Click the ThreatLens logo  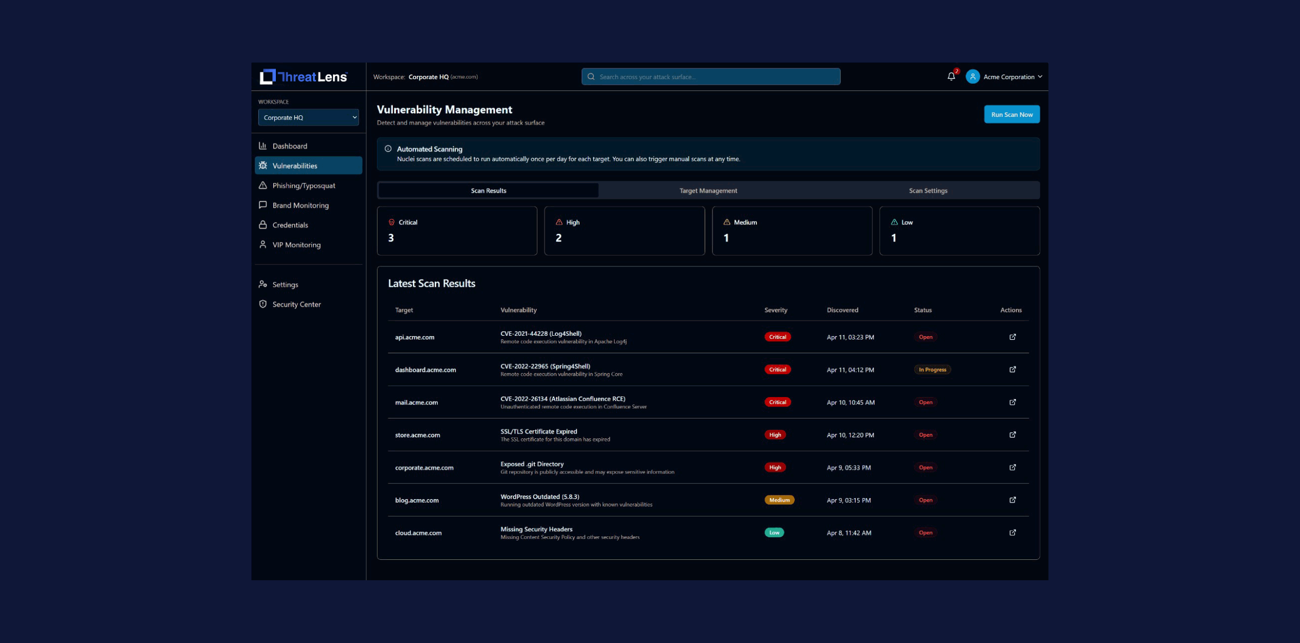click(303, 77)
